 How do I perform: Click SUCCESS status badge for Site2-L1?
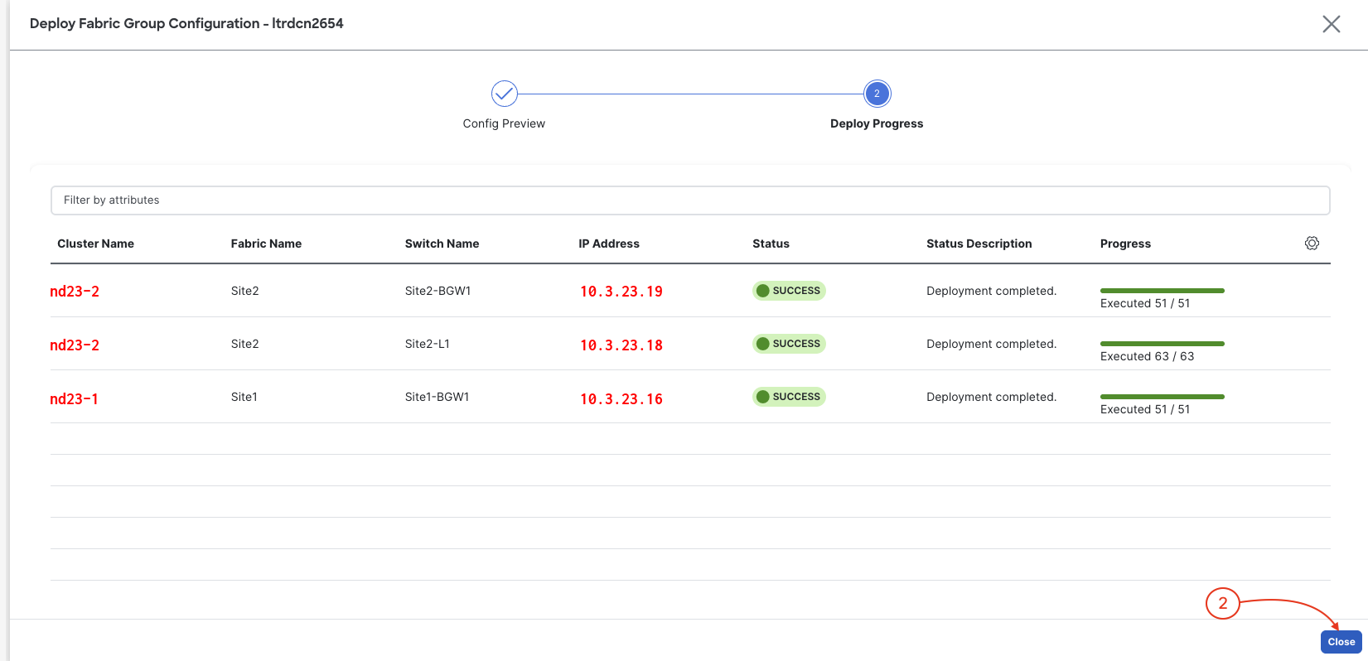[x=789, y=344]
